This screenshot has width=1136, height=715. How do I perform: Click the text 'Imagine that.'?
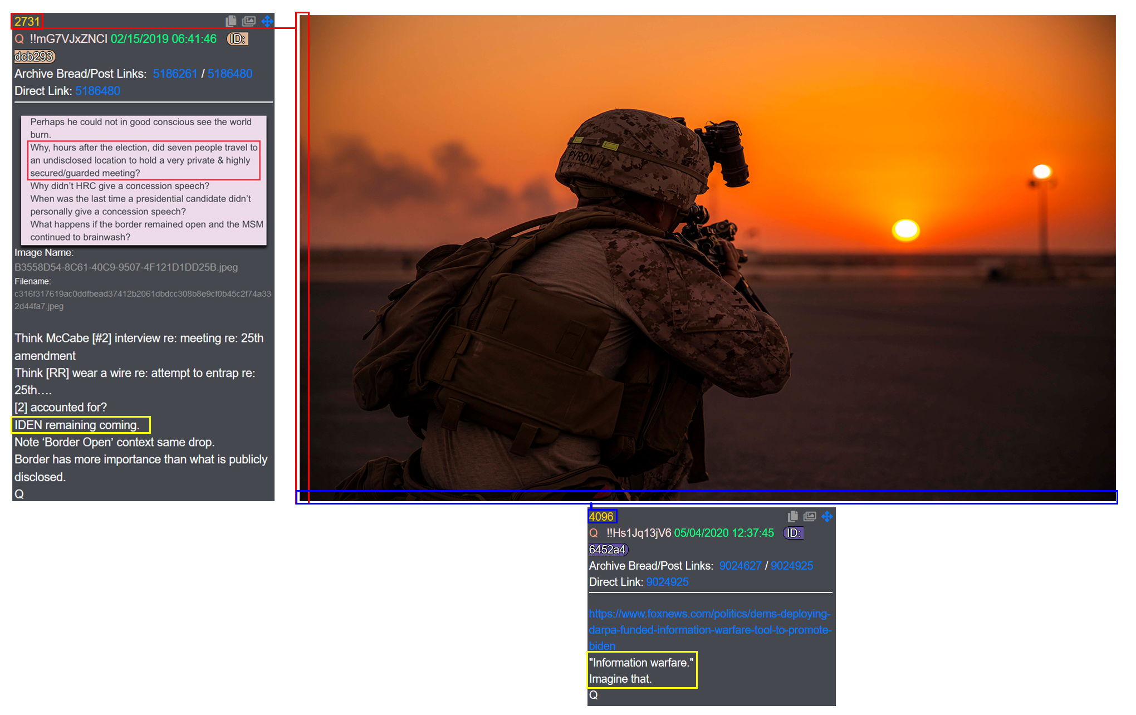(x=620, y=679)
